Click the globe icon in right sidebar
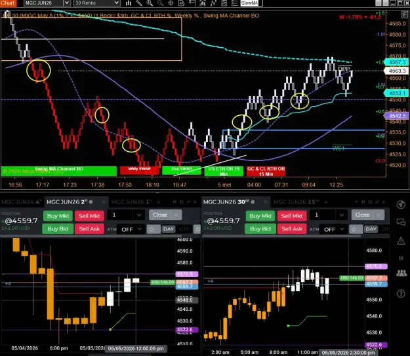 pos(401,205)
